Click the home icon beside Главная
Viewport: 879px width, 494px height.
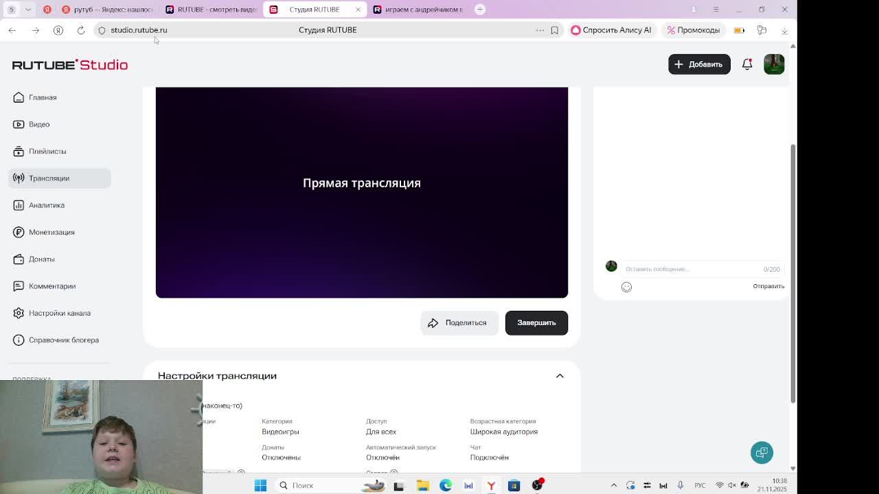(x=19, y=97)
